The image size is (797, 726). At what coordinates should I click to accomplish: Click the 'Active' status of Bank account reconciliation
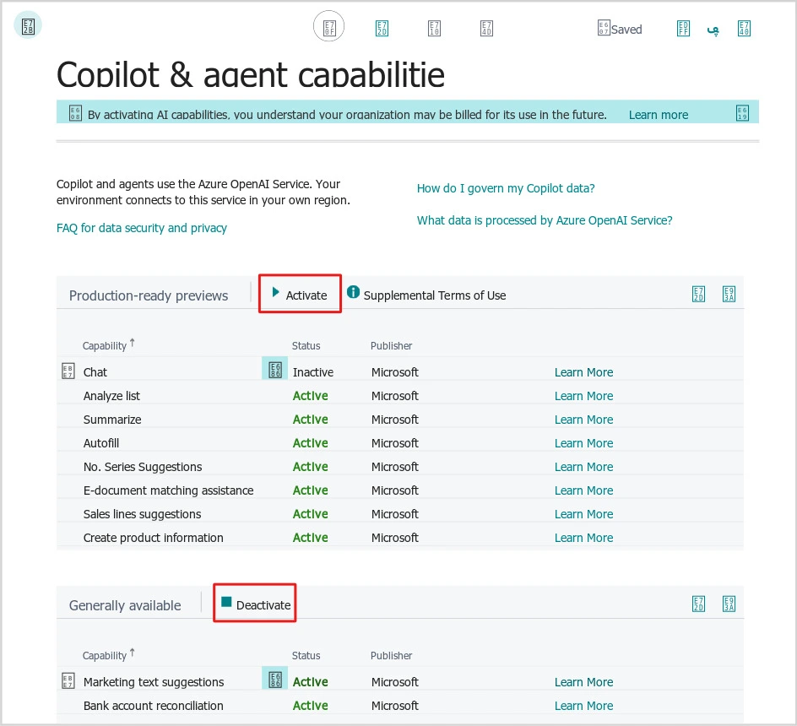coord(310,706)
